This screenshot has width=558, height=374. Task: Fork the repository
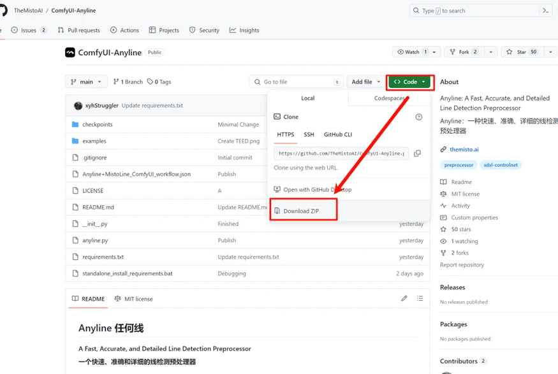click(464, 52)
